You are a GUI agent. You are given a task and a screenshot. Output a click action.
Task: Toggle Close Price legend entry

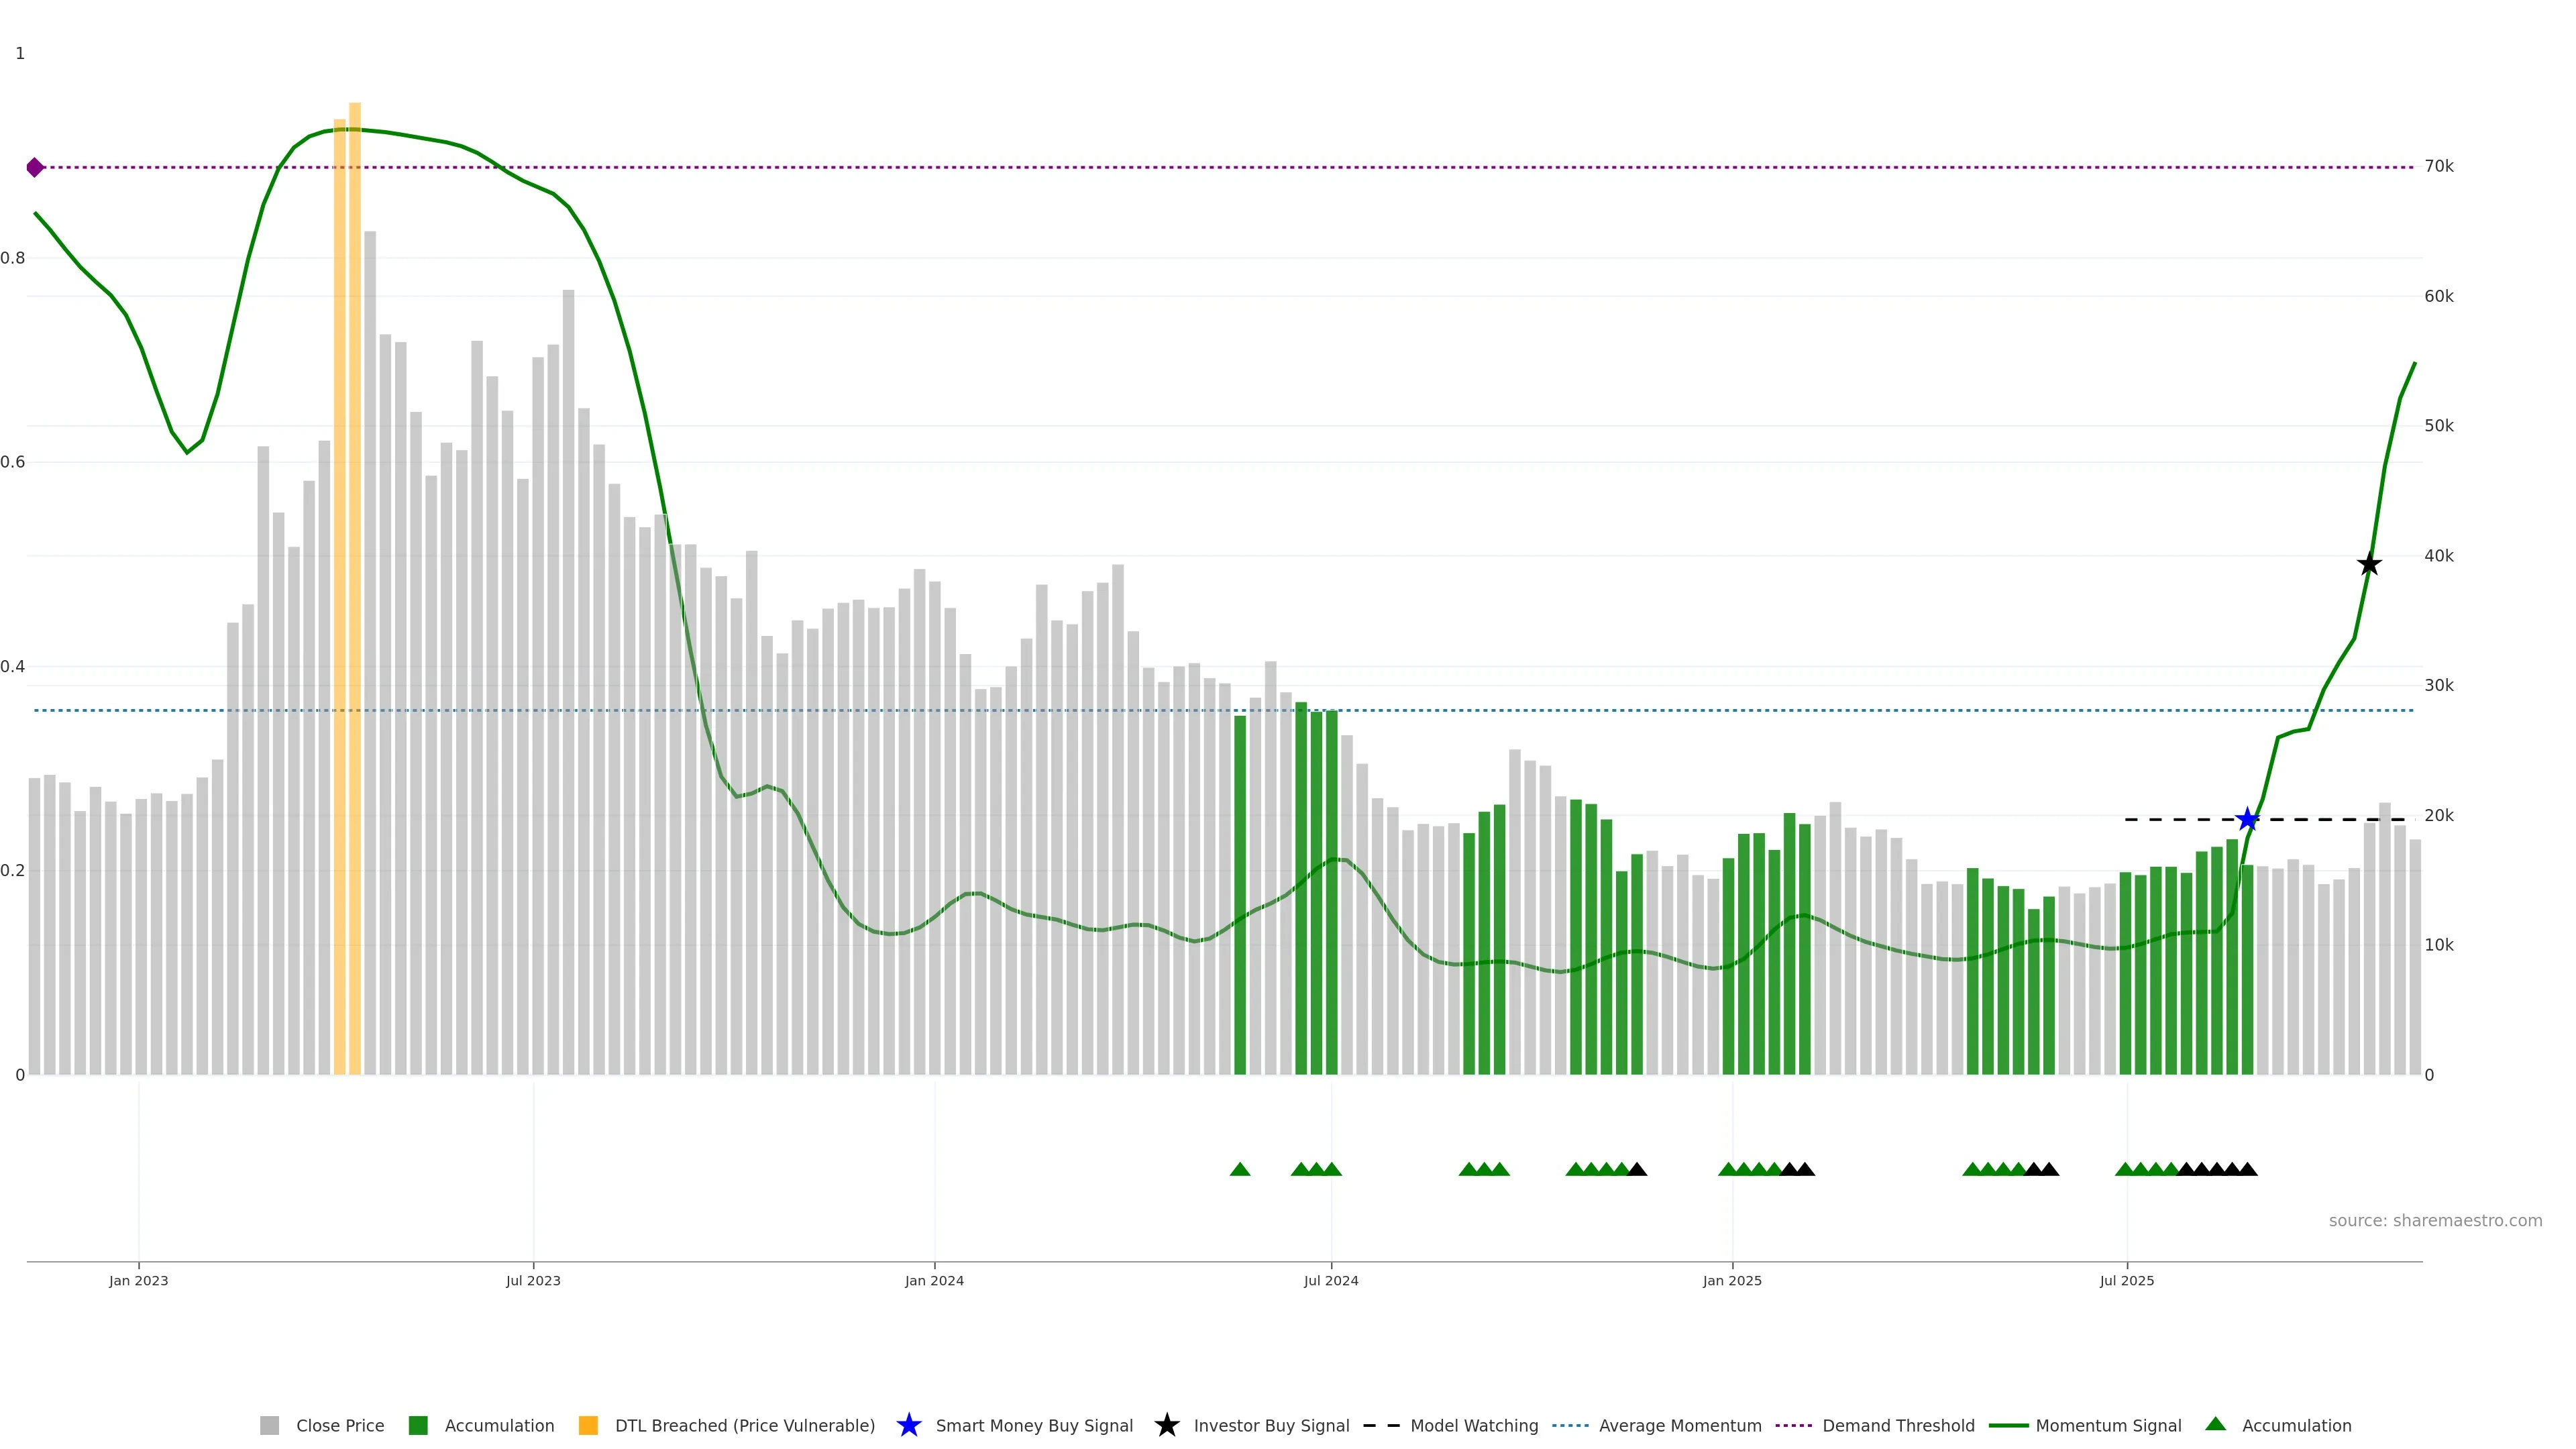[321, 1425]
